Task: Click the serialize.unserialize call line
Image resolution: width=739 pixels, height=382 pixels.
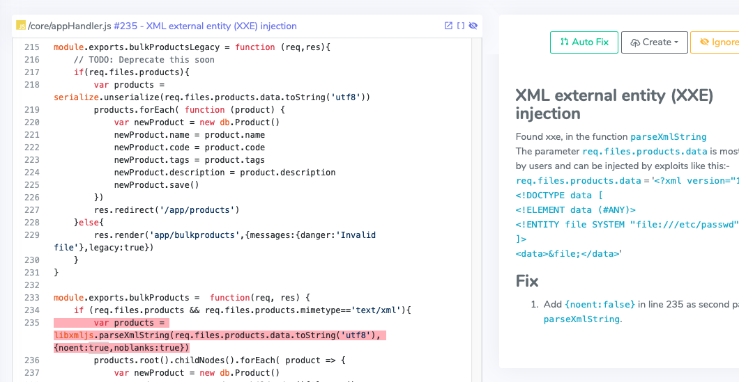Action: tap(212, 97)
